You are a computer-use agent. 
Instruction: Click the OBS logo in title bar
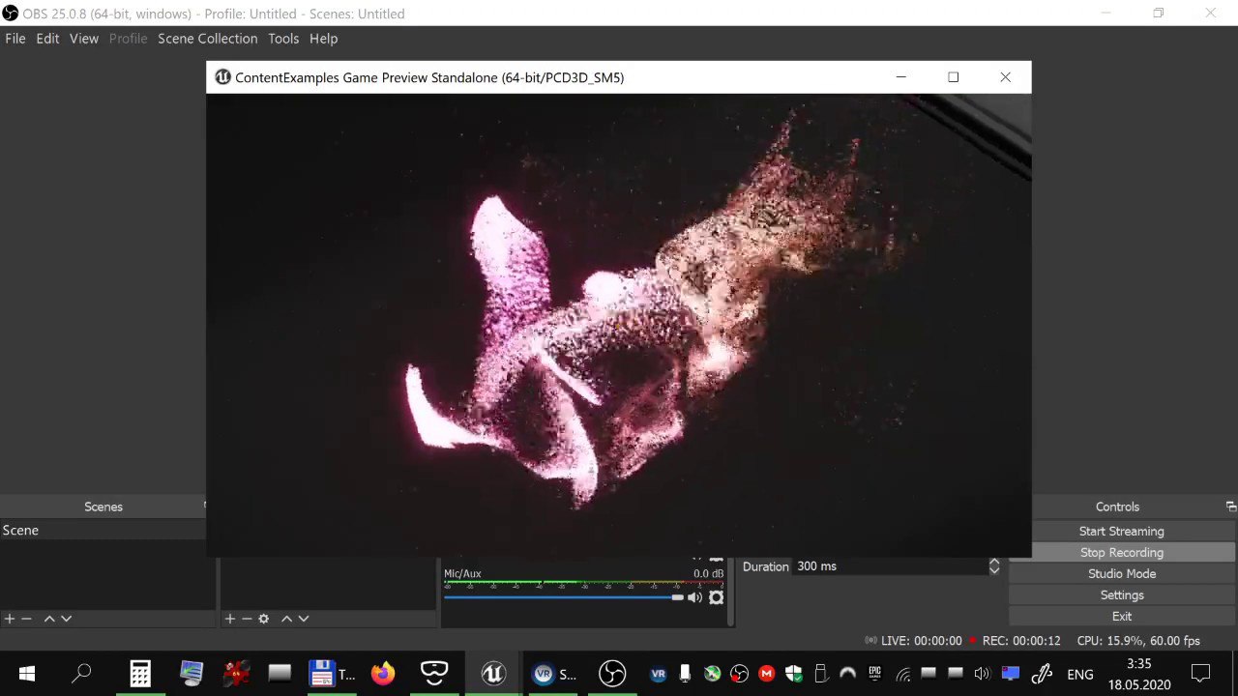coord(10,14)
